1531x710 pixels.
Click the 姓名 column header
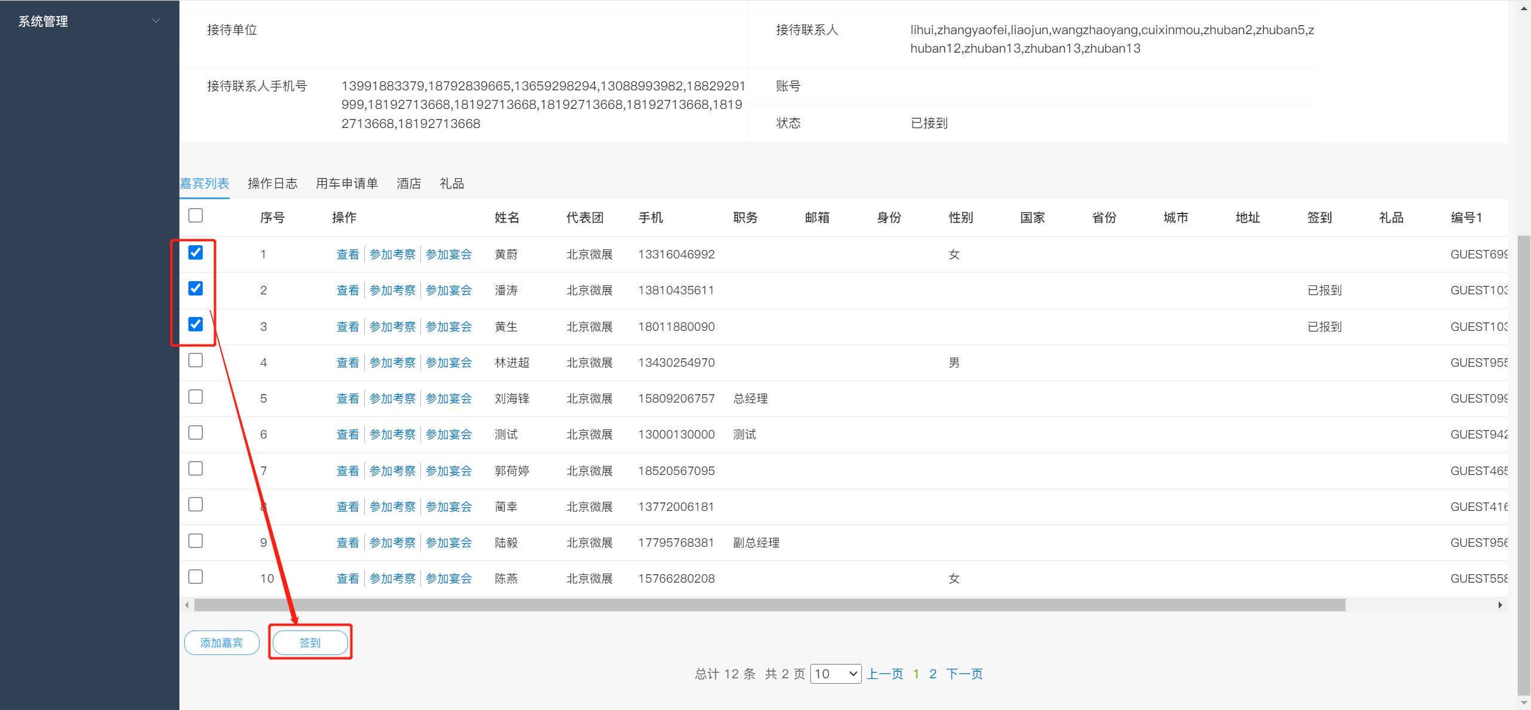point(507,218)
